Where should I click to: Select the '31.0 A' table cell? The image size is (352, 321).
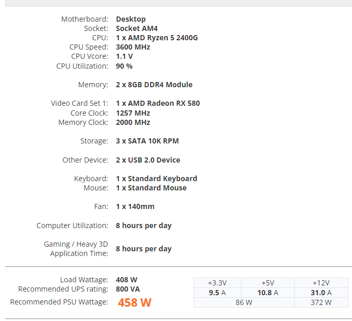pos(321,293)
